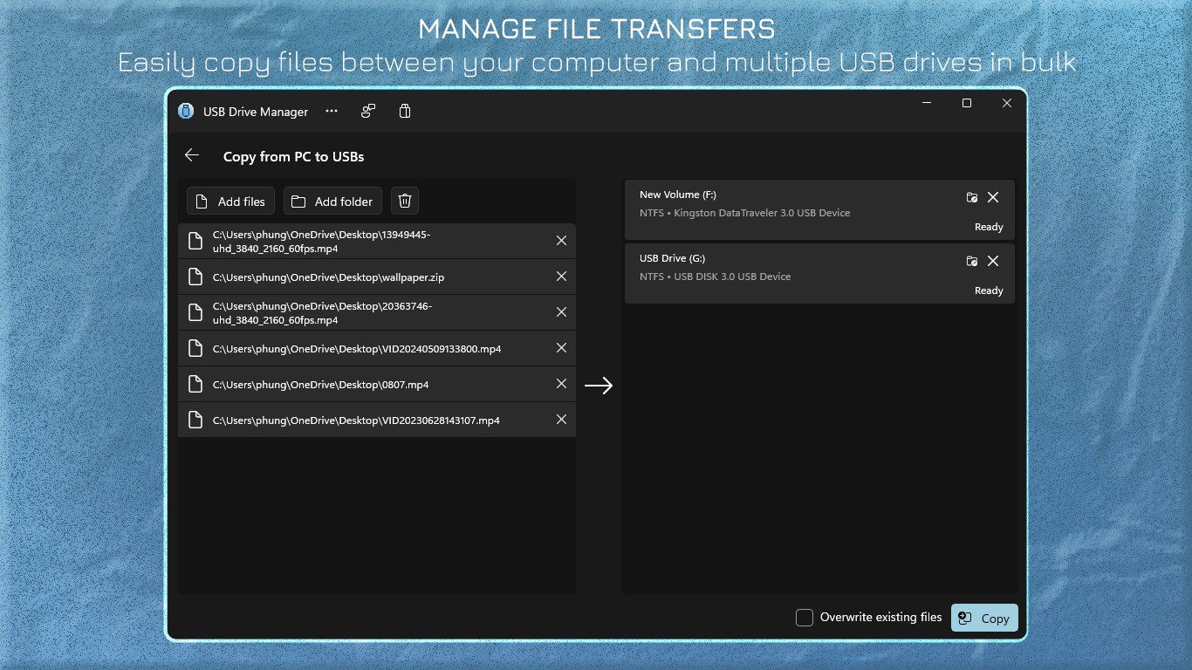1192x670 pixels.
Task: Click file icon beside VID20240509133800.mp4
Action: [196, 349]
